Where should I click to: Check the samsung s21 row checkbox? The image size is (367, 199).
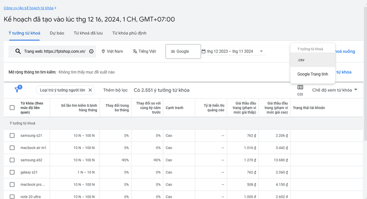pyautogui.click(x=12, y=136)
